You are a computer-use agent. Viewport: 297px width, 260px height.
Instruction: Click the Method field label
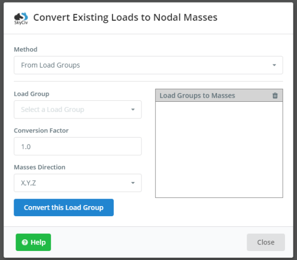26,49
